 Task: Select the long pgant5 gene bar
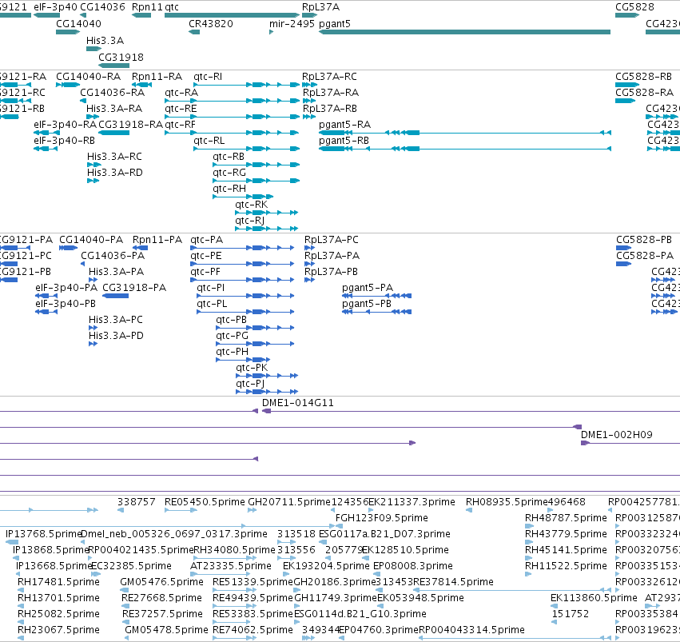[x=464, y=32]
